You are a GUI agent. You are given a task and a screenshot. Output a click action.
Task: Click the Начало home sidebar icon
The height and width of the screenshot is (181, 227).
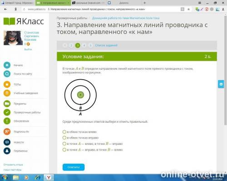(x=7, y=65)
